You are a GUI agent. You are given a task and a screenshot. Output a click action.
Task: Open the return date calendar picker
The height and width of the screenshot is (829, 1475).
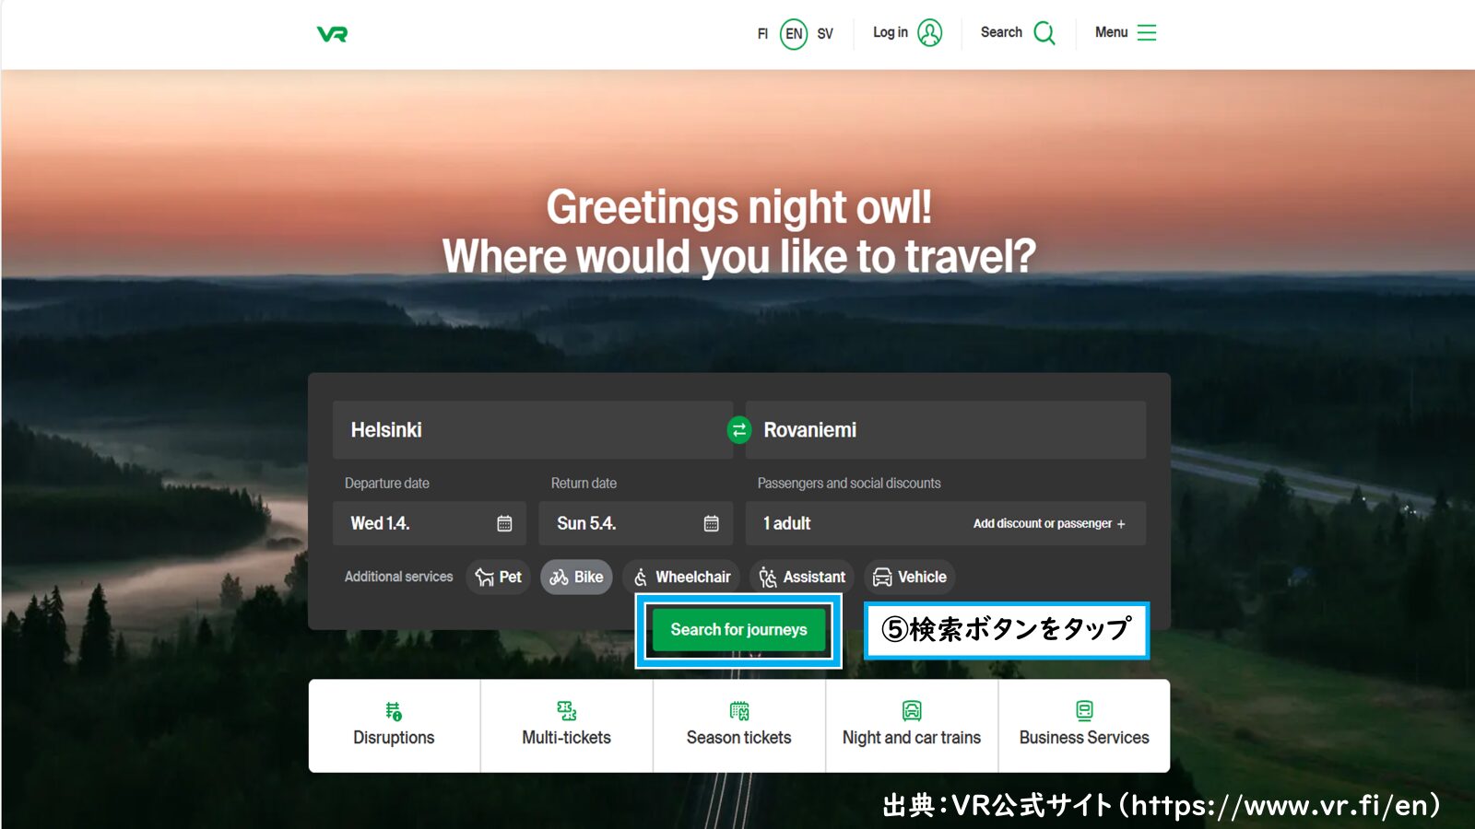point(711,523)
